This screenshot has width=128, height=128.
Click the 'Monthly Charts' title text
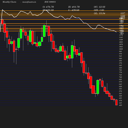coord(9,2)
